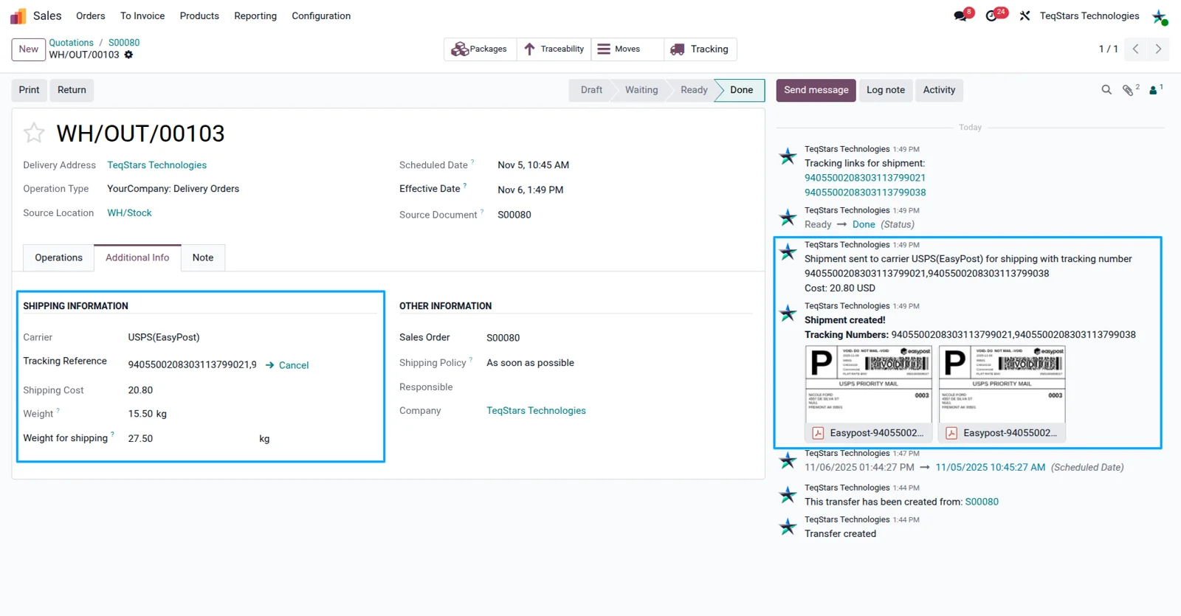Open the To Invoice menu
This screenshot has width=1181, height=616.
(x=142, y=15)
